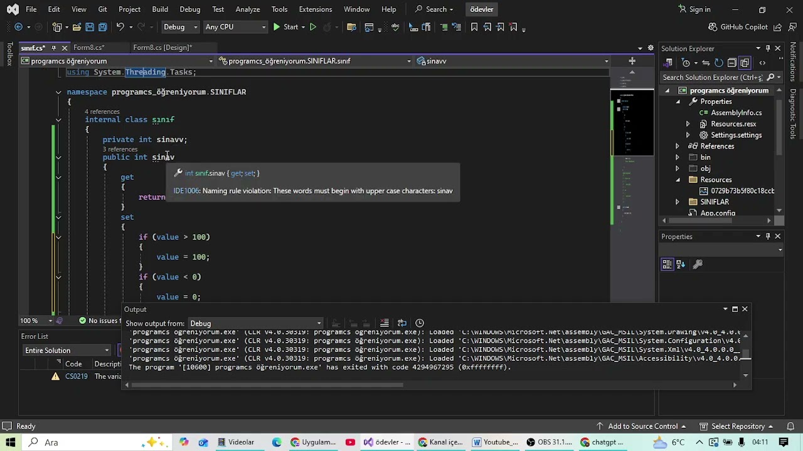Close the sınıf.cs tab

click(x=64, y=48)
